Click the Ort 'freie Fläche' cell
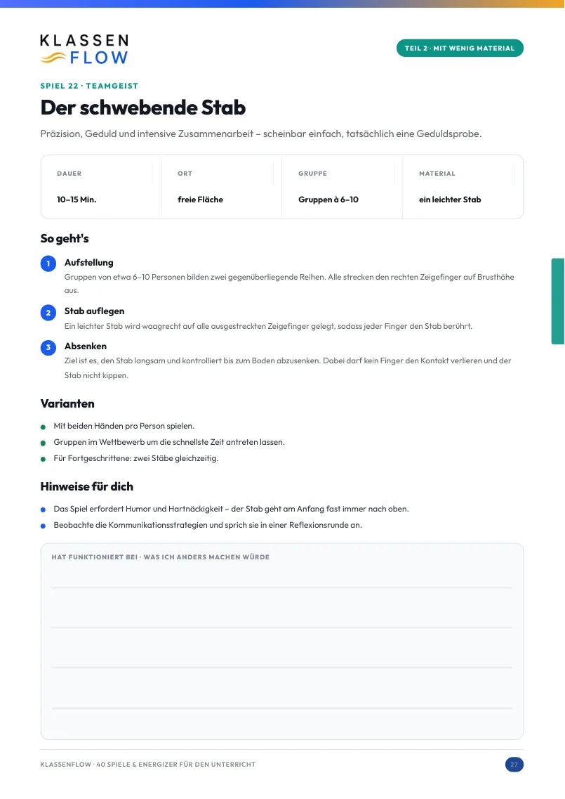 pos(222,187)
